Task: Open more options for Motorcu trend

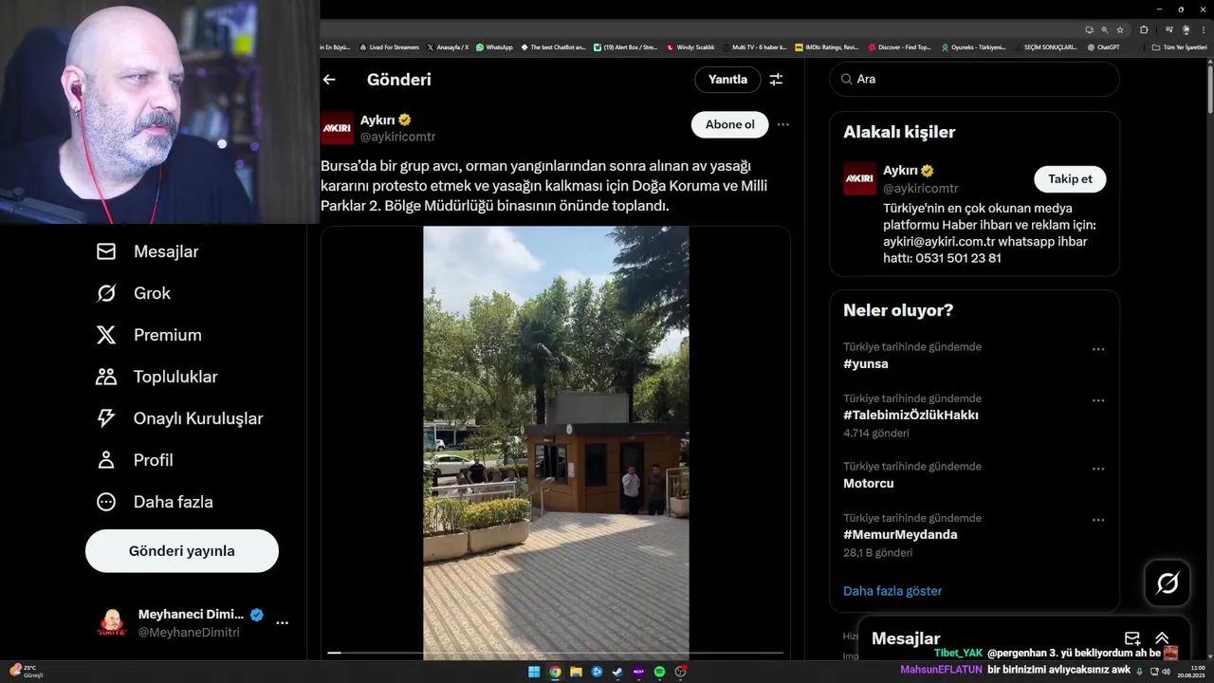Action: [x=1098, y=469]
